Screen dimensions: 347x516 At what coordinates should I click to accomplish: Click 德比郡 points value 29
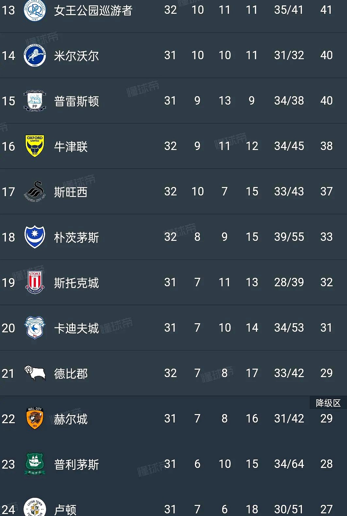(326, 373)
